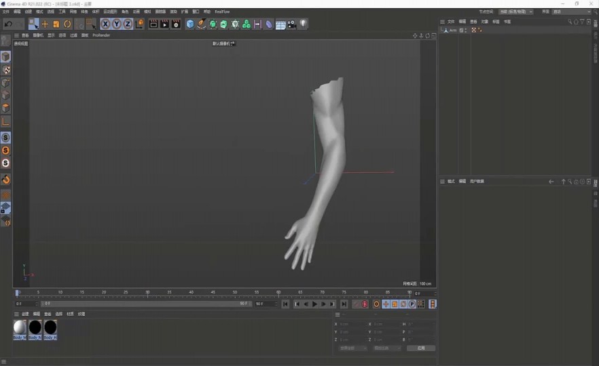Image resolution: width=599 pixels, height=366 pixels.
Task: Add a Light object
Action: click(303, 24)
